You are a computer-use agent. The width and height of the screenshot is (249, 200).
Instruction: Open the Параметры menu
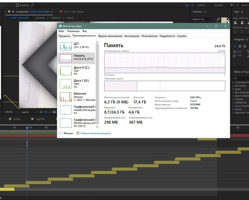pos(73,31)
